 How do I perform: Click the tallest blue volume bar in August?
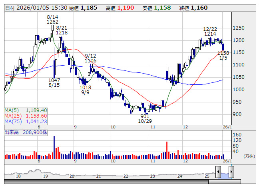click(54, 147)
